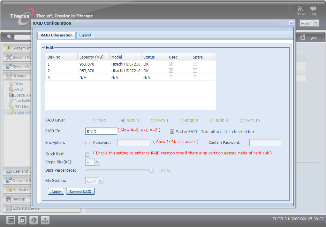Viewport: 326px width, 227px height.
Task: Open the English language dropdown
Action: click(x=316, y=23)
